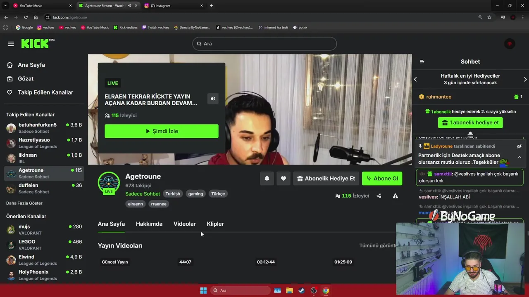Click the notification bell for Agetroune
Viewport: 529px width, 297px height.
pos(267,178)
